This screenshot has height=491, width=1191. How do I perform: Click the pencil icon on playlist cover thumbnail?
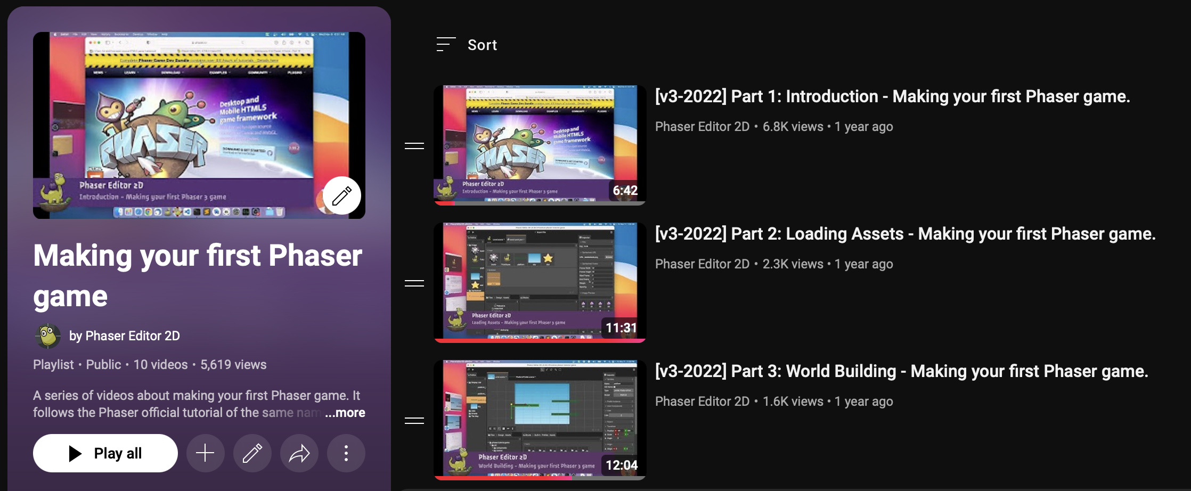341,195
